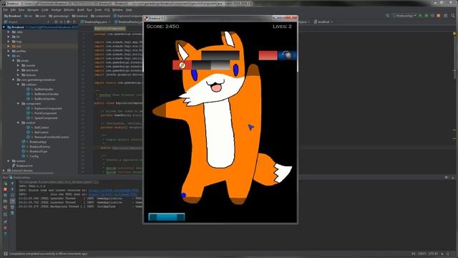The image size is (458, 258).
Task: Click the Print icon in the Run console
Action: (12, 207)
